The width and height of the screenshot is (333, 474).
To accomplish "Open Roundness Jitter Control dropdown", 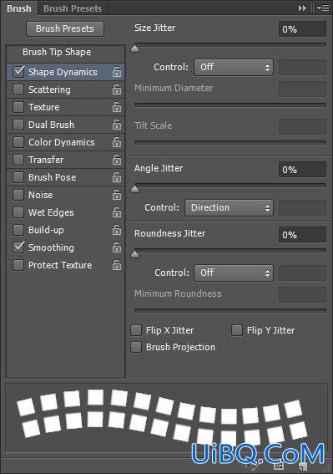I will (x=234, y=273).
